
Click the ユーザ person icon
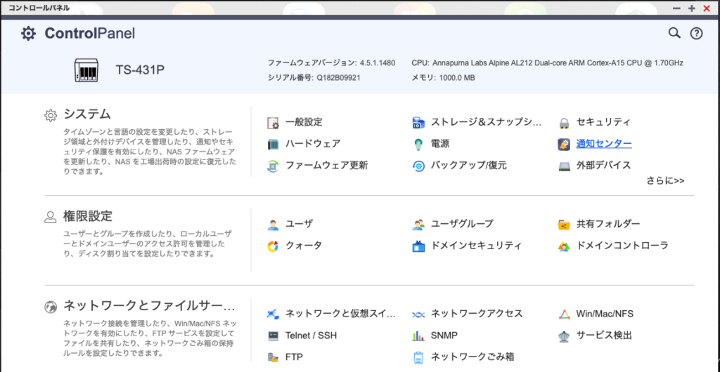coord(273,225)
